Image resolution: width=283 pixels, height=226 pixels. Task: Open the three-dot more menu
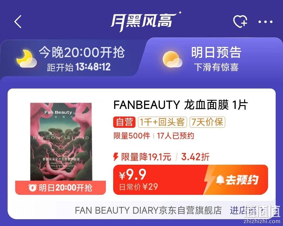(265, 22)
